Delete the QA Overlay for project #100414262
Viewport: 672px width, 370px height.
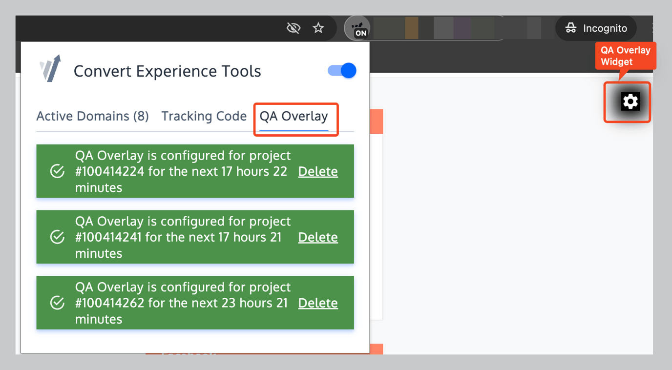317,303
